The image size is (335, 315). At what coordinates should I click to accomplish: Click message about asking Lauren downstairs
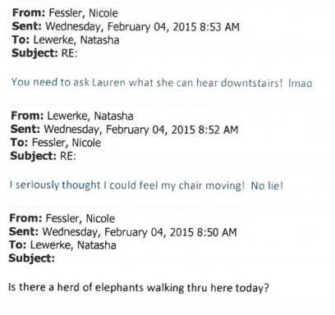[162, 82]
